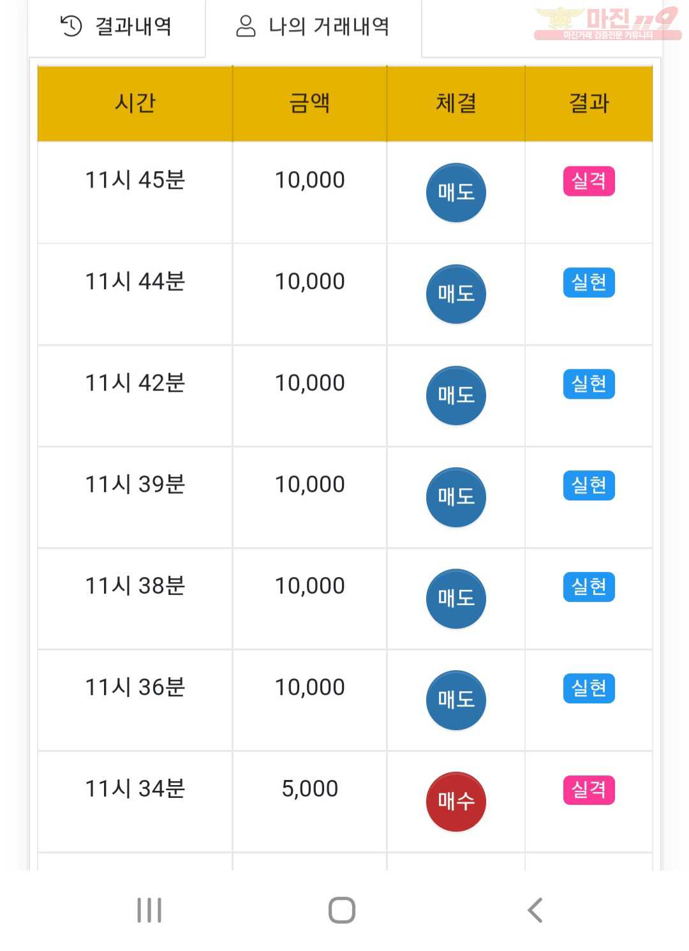Select the pink 실격 badge at 11시 45분
Screen dimensions: 689x951
(589, 181)
